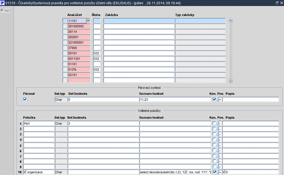Toggle Kon. checkbox for item row 3
Screen dimensions: 284x175
tap(214, 134)
